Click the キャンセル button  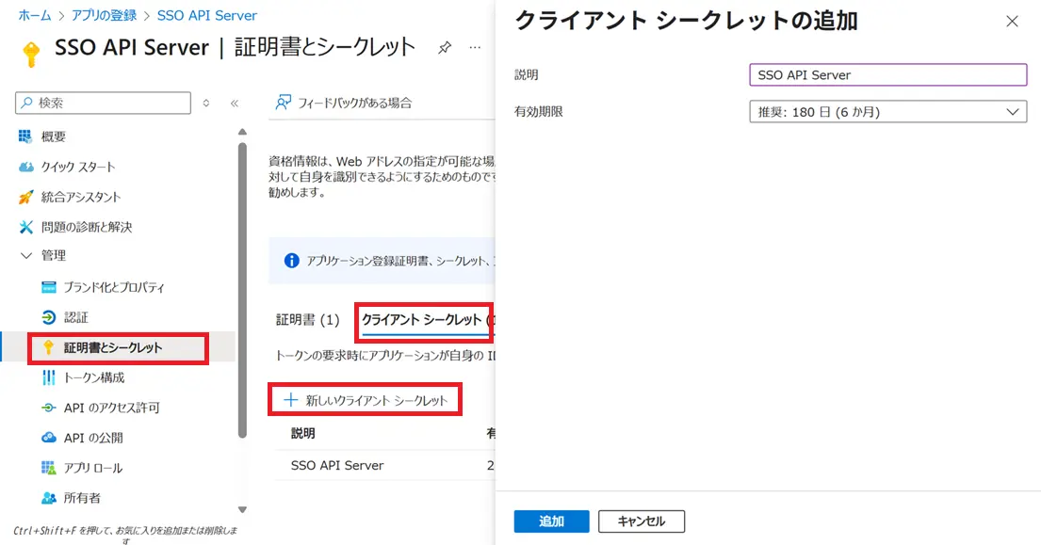[642, 521]
